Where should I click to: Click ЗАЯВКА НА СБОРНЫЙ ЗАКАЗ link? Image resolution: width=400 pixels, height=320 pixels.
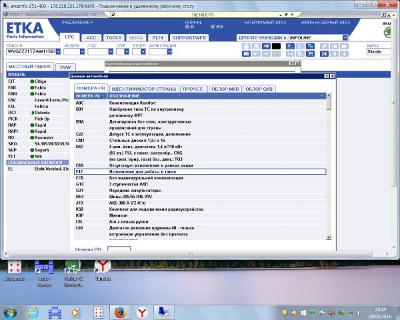[325, 23]
